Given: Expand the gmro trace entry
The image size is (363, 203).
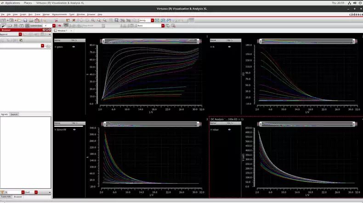Looking at the screenshot, I should 56,47.
